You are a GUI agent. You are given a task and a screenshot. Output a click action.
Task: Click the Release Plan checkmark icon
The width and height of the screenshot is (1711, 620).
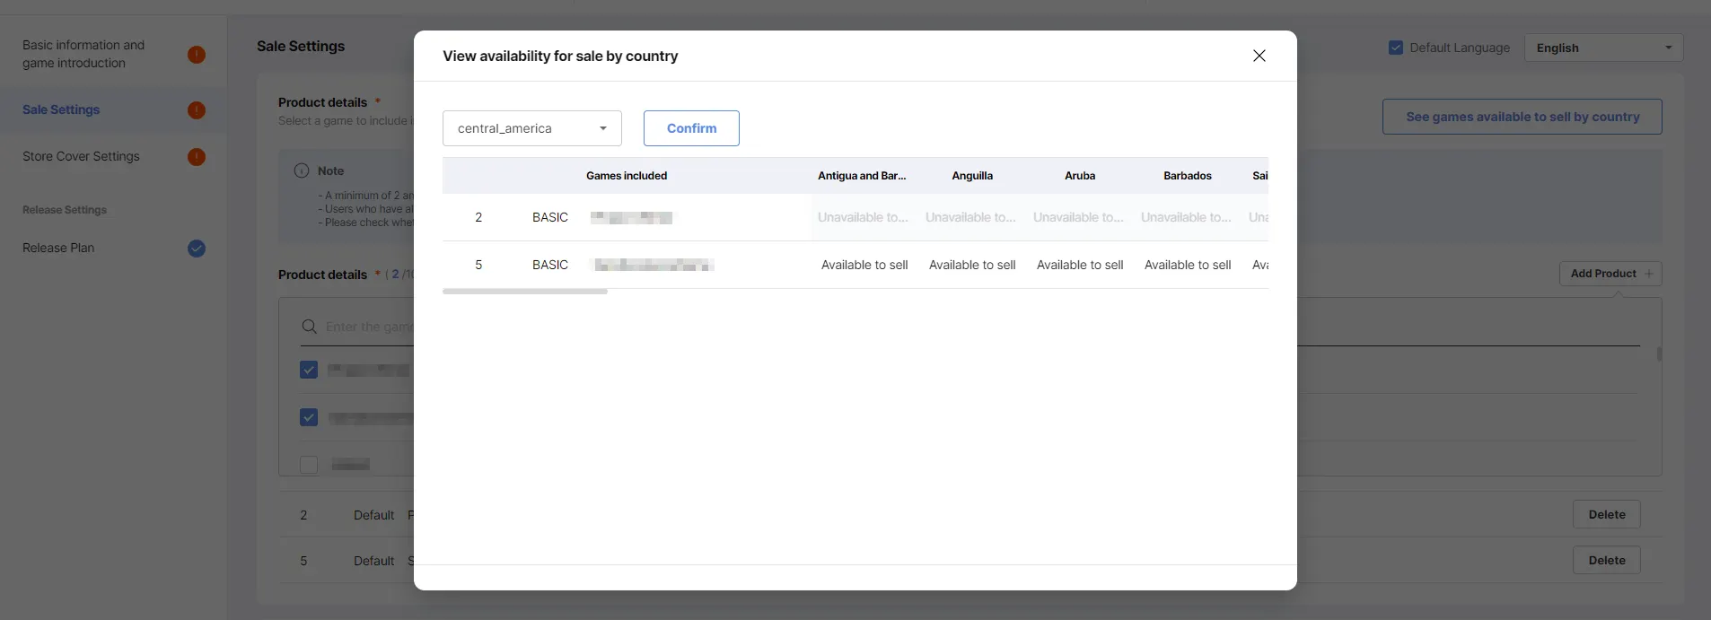click(x=197, y=249)
